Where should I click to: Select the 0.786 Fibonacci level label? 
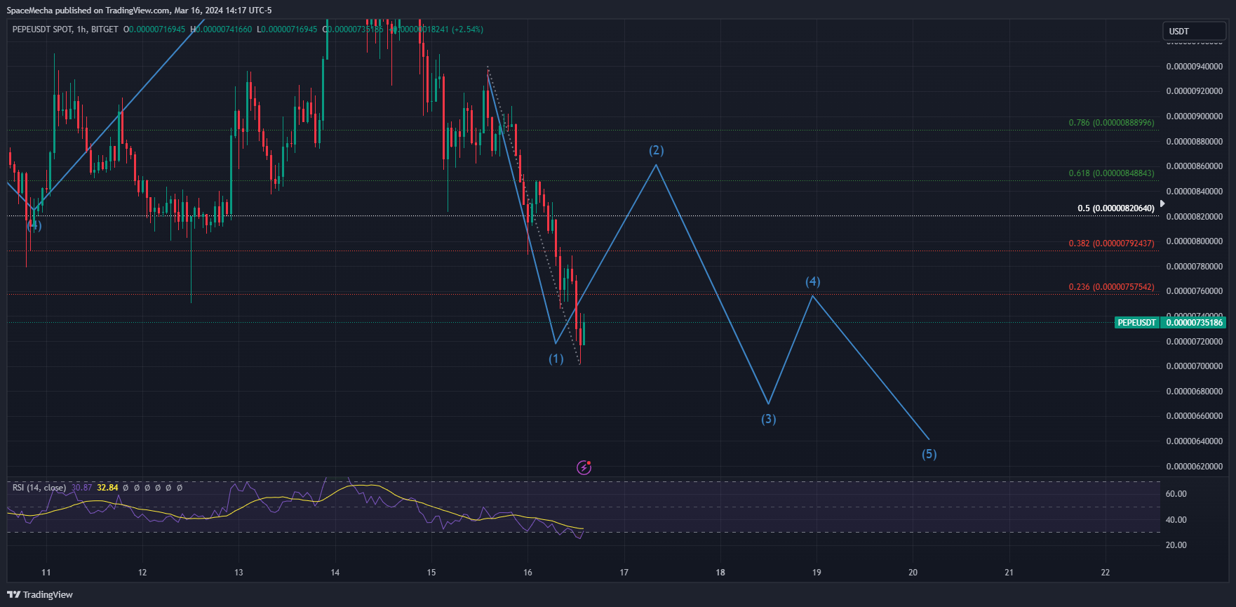(1111, 123)
